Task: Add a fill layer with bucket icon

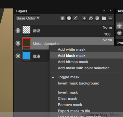Action: point(91,18)
